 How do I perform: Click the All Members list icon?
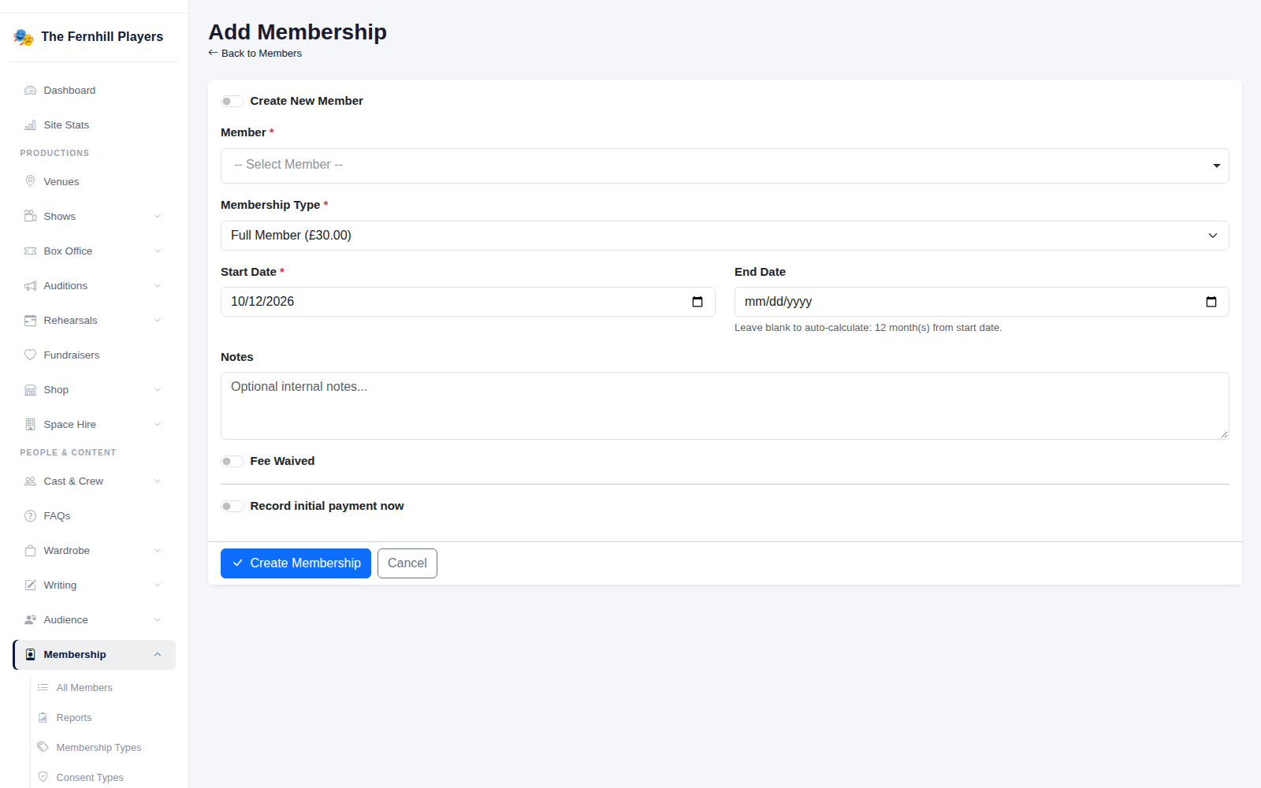point(43,688)
